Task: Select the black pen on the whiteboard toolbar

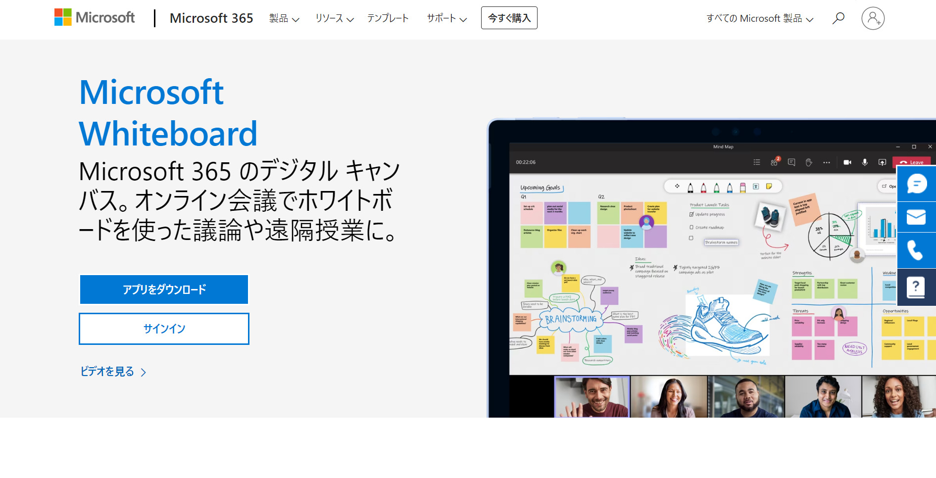Action: pos(690,187)
